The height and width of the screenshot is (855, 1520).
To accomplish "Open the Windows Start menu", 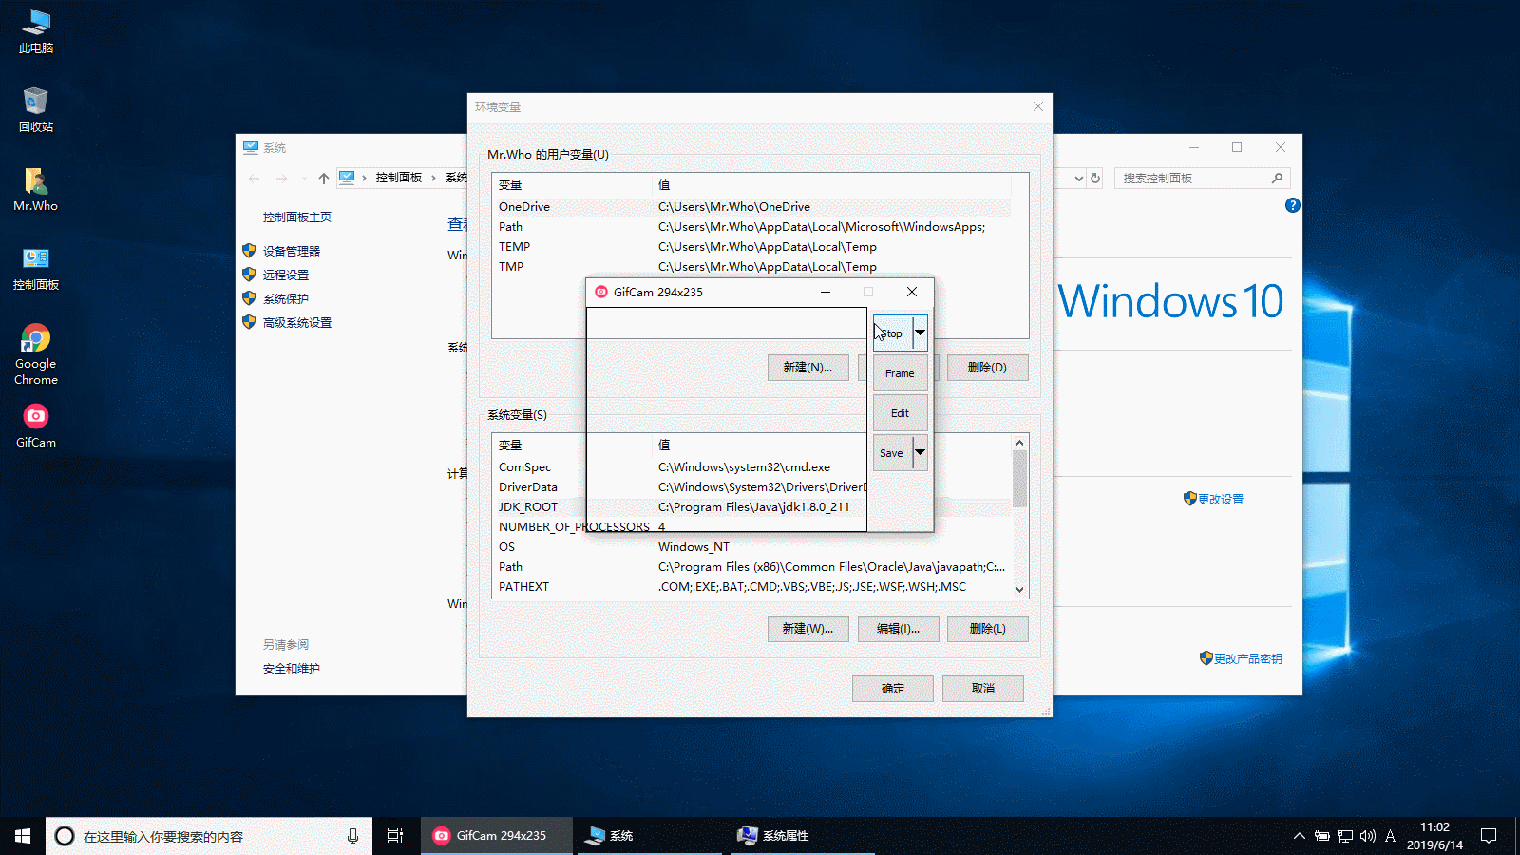I will click(x=23, y=836).
